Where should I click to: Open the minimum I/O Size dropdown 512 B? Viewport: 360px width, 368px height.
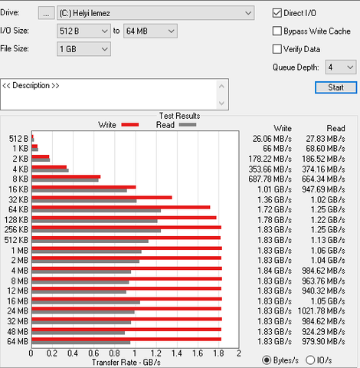pos(83,31)
